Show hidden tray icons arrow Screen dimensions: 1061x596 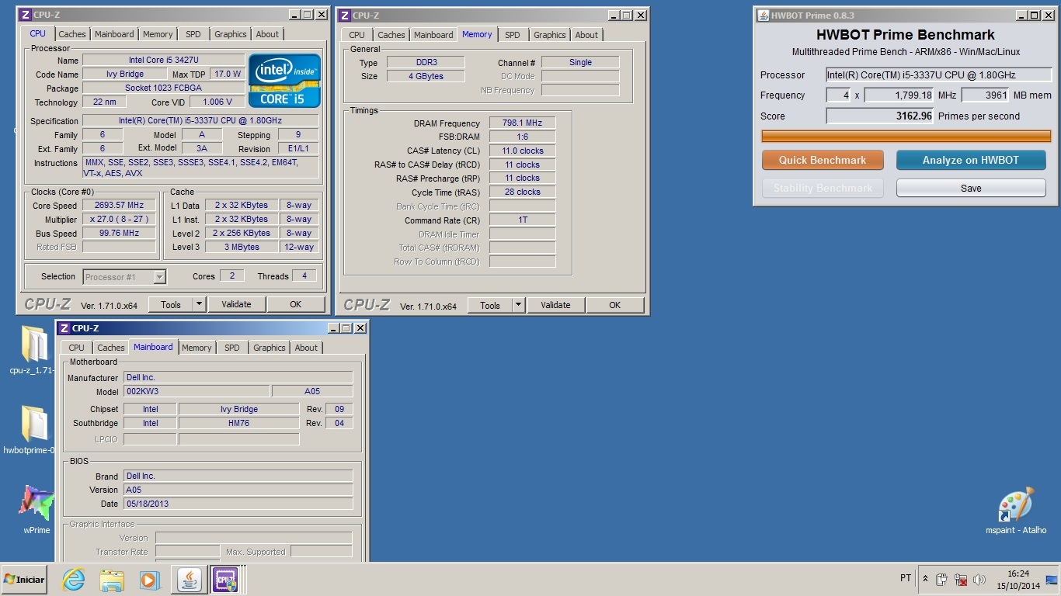(x=925, y=579)
